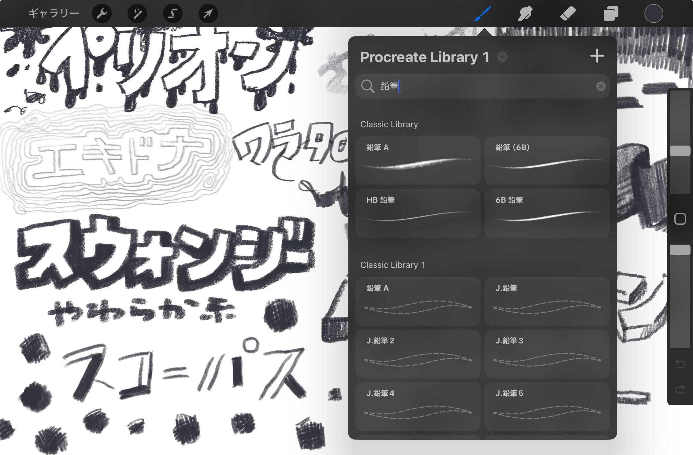This screenshot has height=455, width=693.
Task: Choose the 鉛筆 (6B) brush
Action: (547, 161)
